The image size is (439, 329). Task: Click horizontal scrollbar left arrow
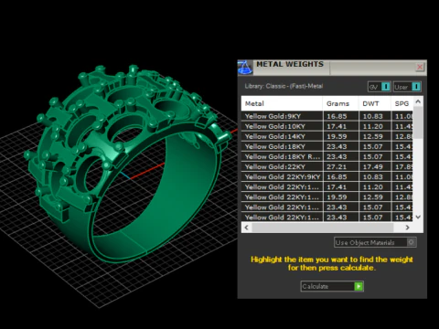click(x=247, y=228)
